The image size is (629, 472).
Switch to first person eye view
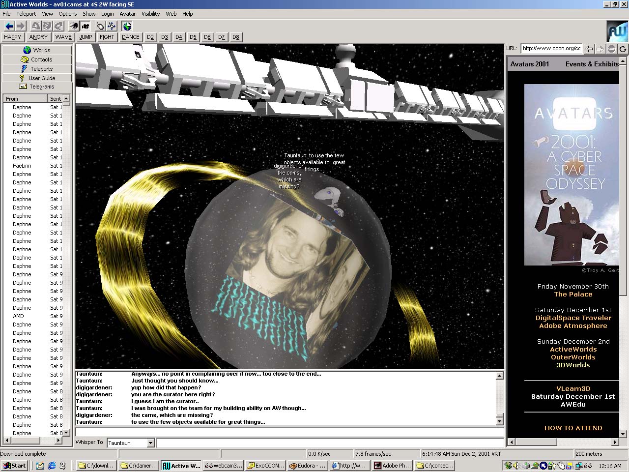coord(74,26)
